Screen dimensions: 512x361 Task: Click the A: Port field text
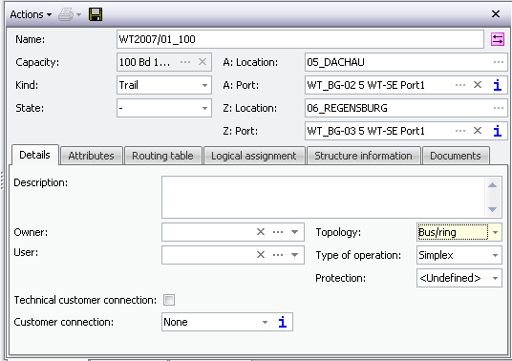(366, 85)
